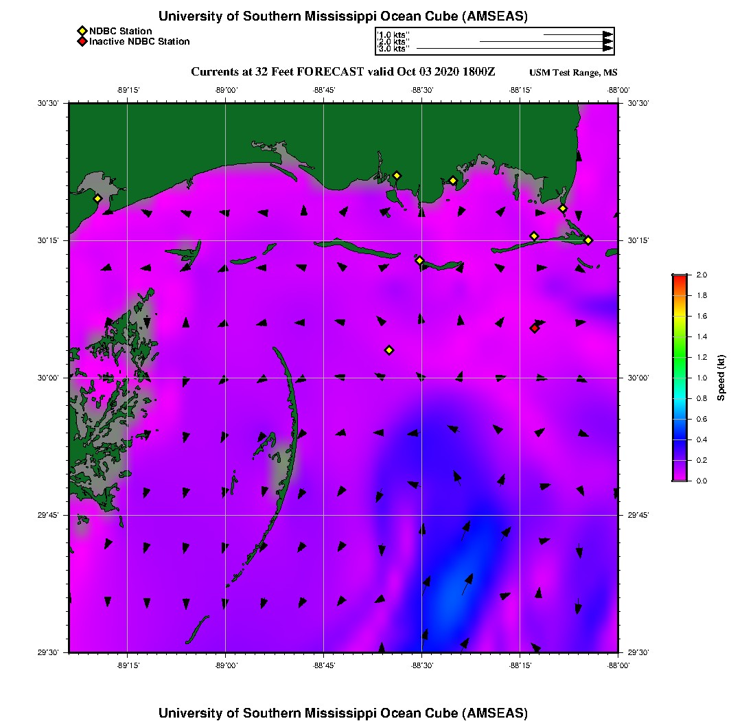The width and height of the screenshot is (755, 721).
Task: Click the 1.0 kts arrow in the scale legend
Action: click(x=577, y=34)
